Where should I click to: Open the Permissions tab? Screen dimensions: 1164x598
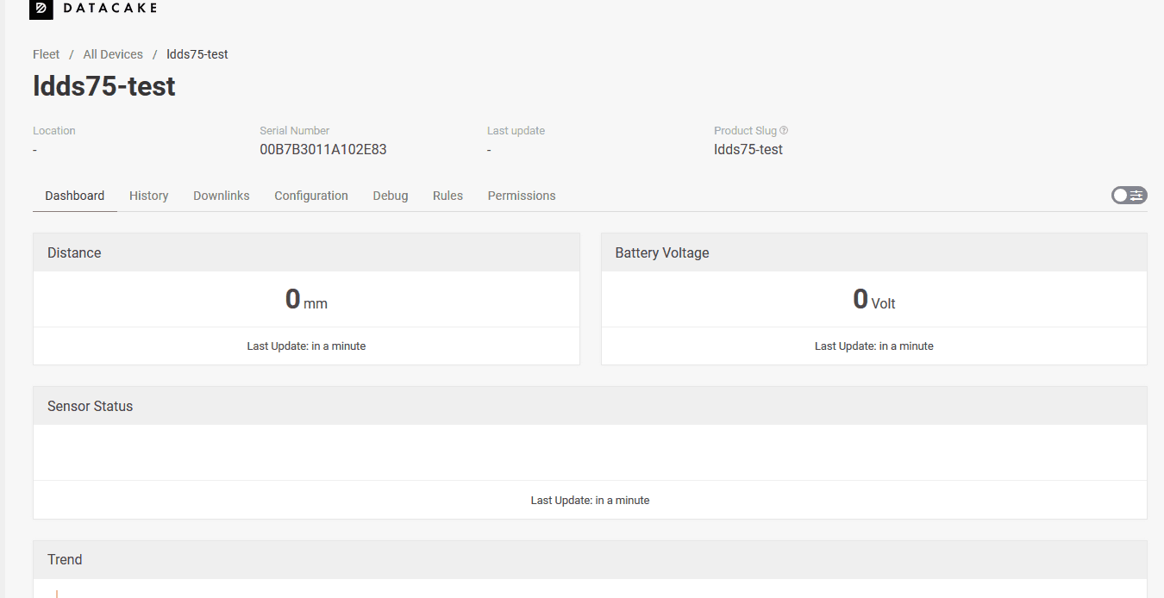point(522,196)
